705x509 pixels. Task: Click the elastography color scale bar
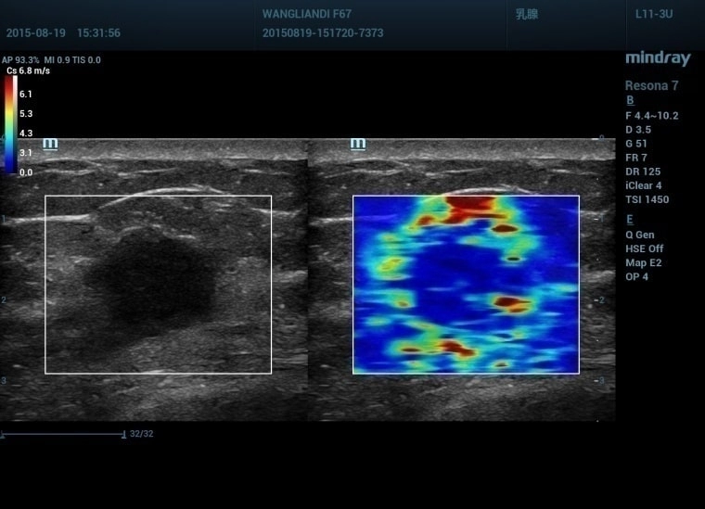click(x=10, y=123)
